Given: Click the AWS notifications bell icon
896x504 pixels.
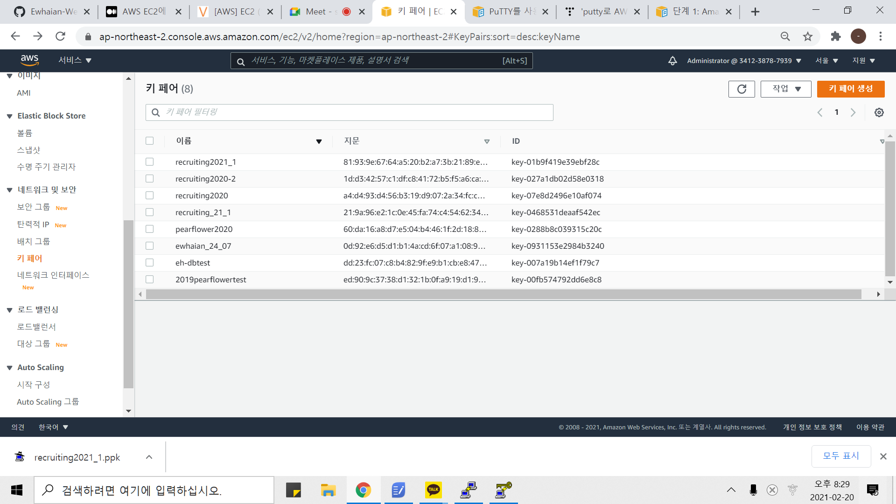Looking at the screenshot, I should click(672, 61).
